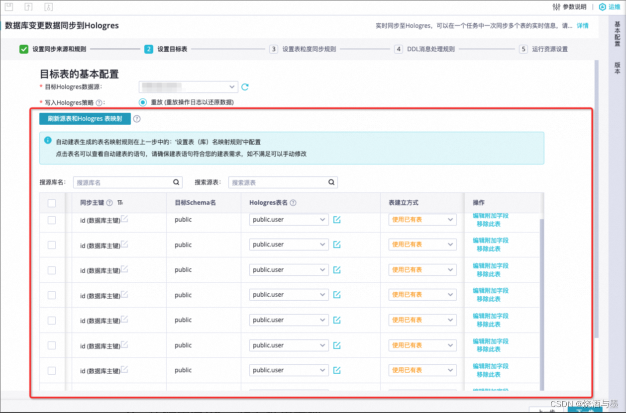Screen dimensions: 626x413
Task: Click the save icon in the top toolbar
Action: point(9,6)
